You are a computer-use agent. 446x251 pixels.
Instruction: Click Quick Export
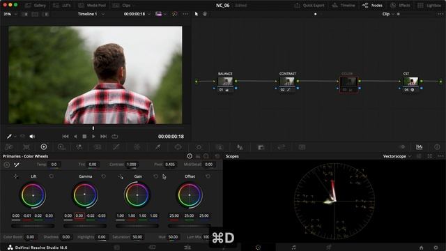point(309,6)
